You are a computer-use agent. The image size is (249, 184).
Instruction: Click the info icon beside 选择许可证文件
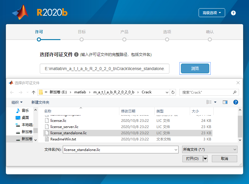click(76, 55)
